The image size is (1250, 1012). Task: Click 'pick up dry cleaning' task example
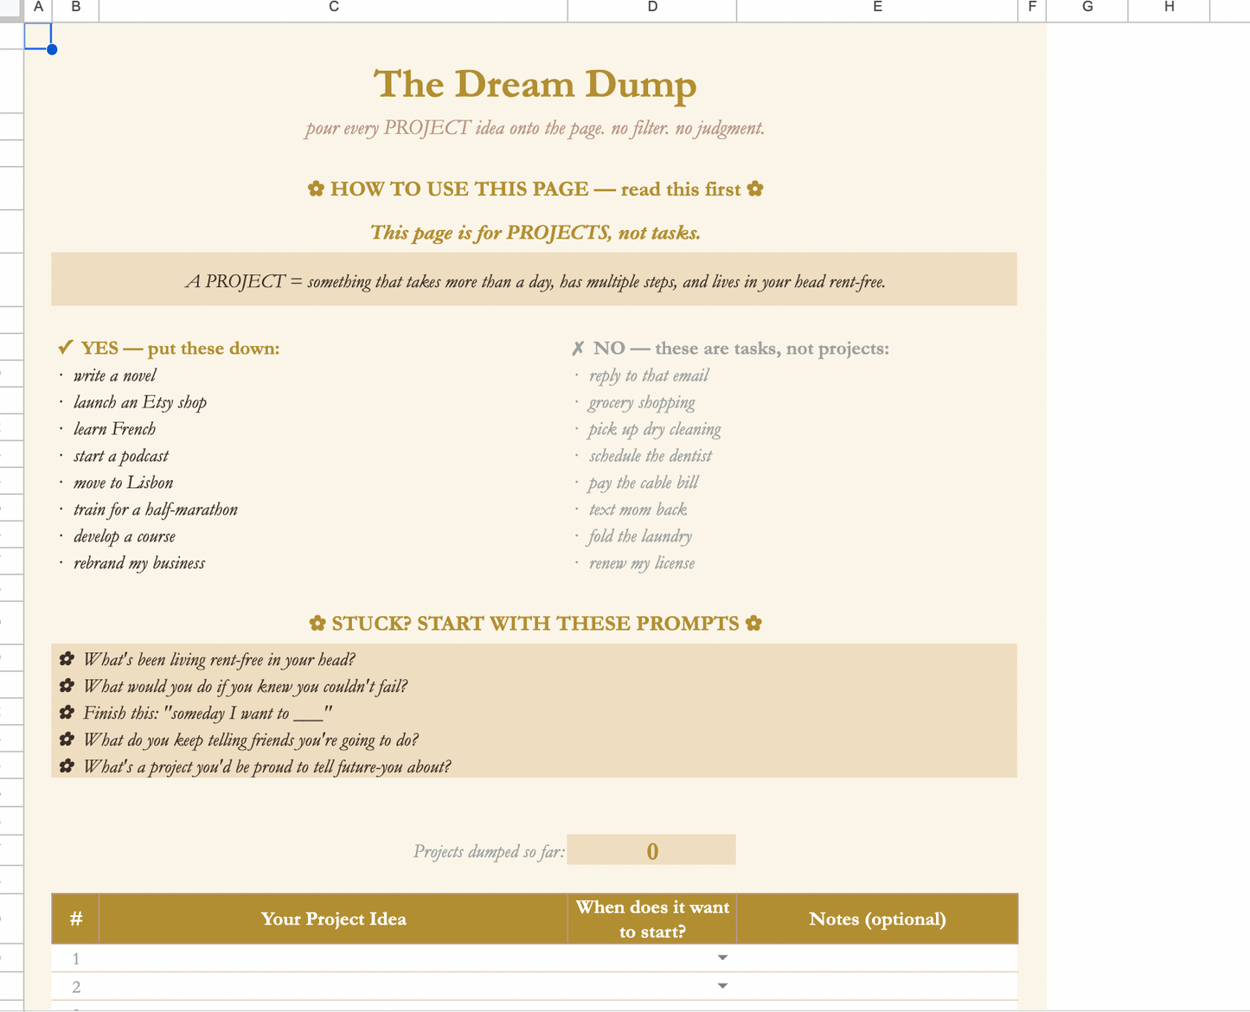[x=655, y=429]
